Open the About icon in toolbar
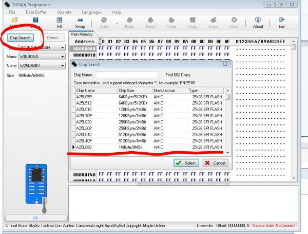Screen dimensions: 308x234 point(258,23)
